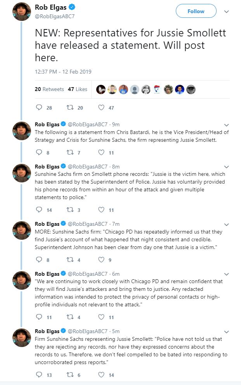Click the @RobElgasABC7 handle in the header
This screenshot has height=385, width=241.
tap(55, 16)
